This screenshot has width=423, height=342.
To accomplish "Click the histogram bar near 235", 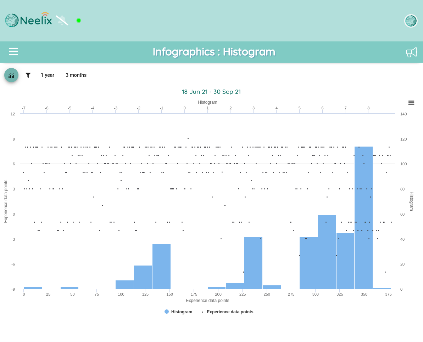I will (253, 263).
